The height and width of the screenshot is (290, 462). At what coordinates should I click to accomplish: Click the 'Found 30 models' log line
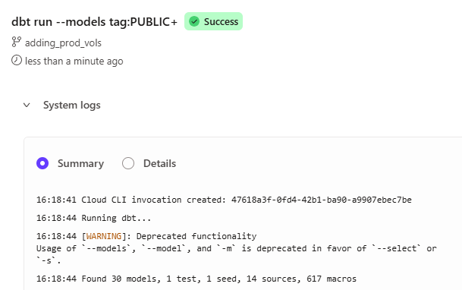point(196,279)
